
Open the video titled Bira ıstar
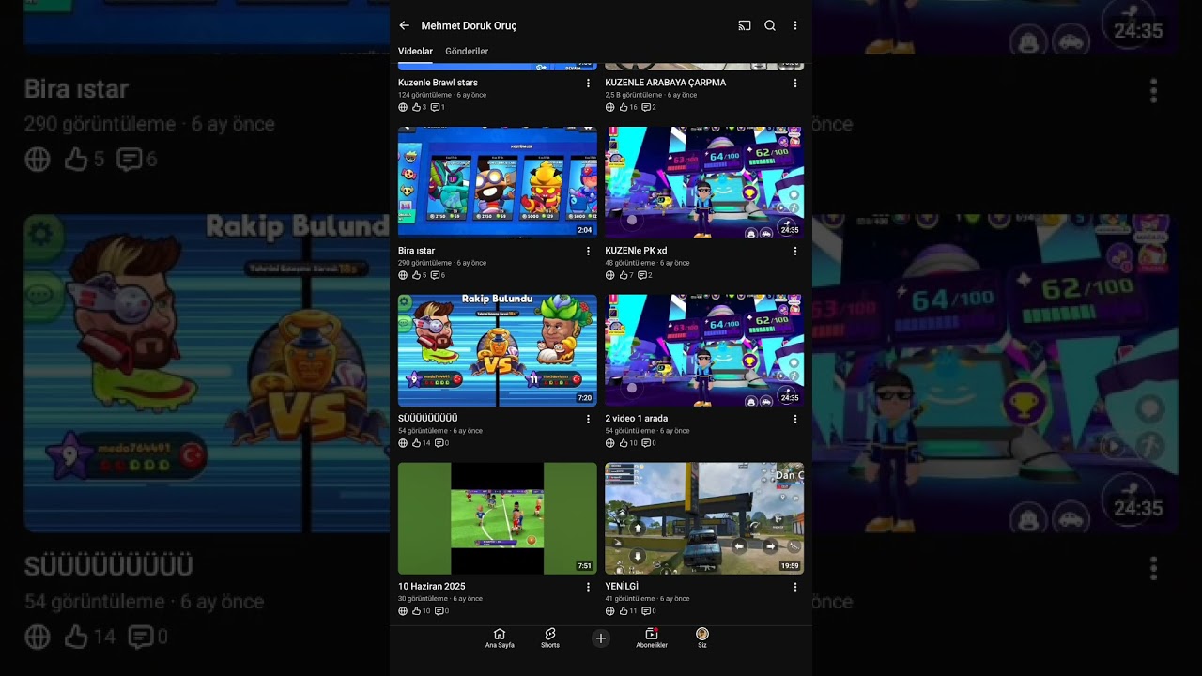(416, 251)
